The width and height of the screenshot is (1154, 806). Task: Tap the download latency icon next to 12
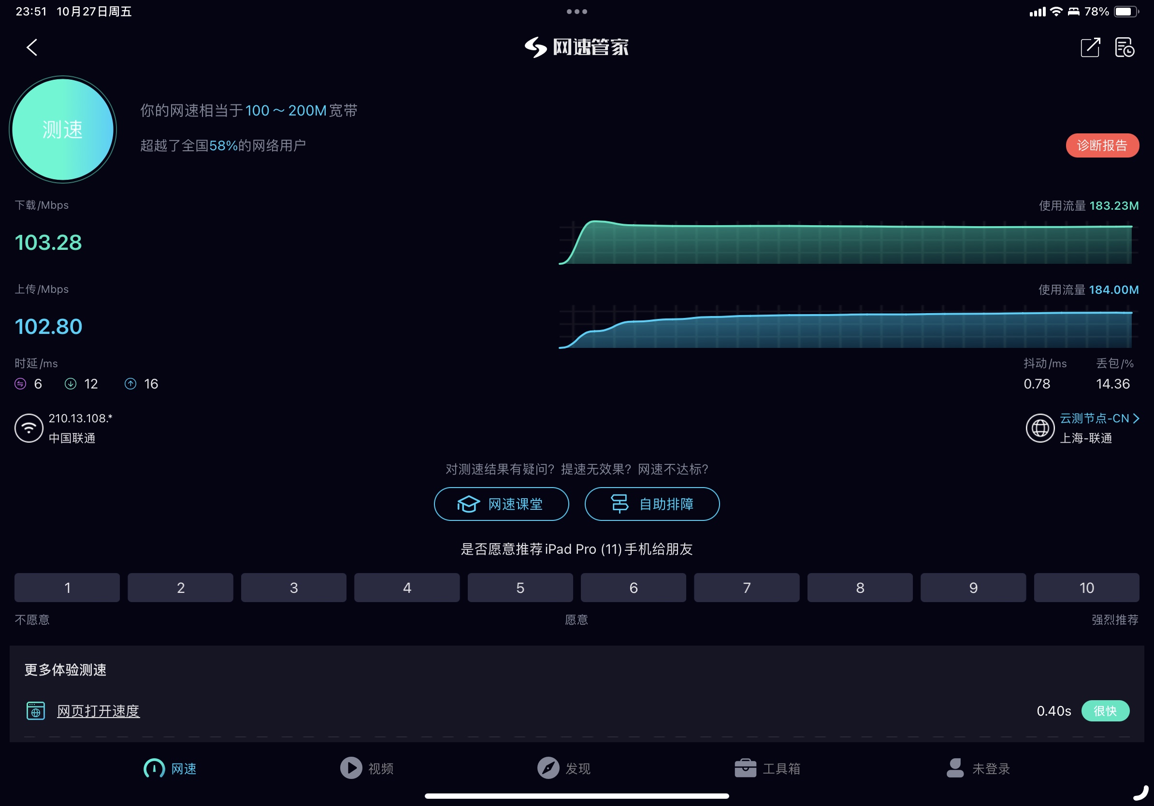tap(71, 384)
